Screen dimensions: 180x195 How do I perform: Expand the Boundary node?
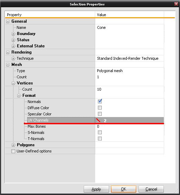coord(13,34)
